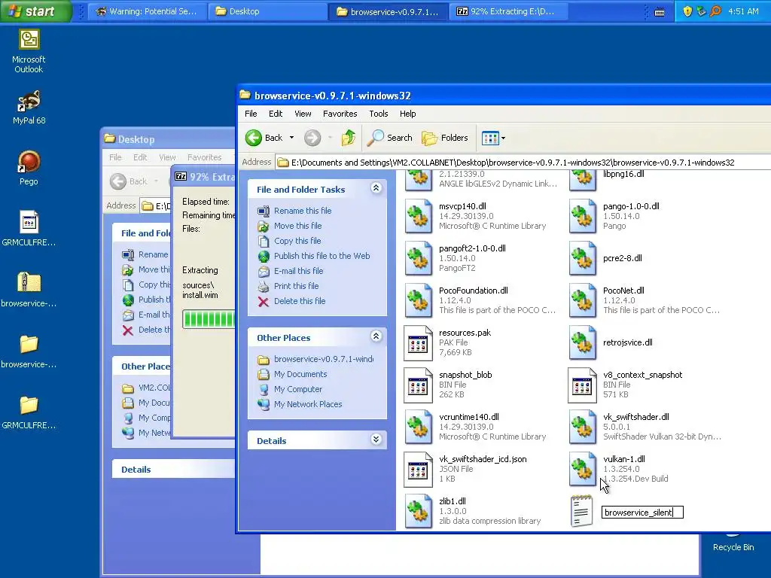Image resolution: width=771 pixels, height=578 pixels.
Task: Click inside the browservice_silent rename field
Action: [x=642, y=513]
